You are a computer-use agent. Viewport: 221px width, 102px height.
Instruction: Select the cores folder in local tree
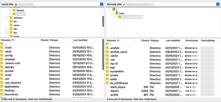(17, 25)
